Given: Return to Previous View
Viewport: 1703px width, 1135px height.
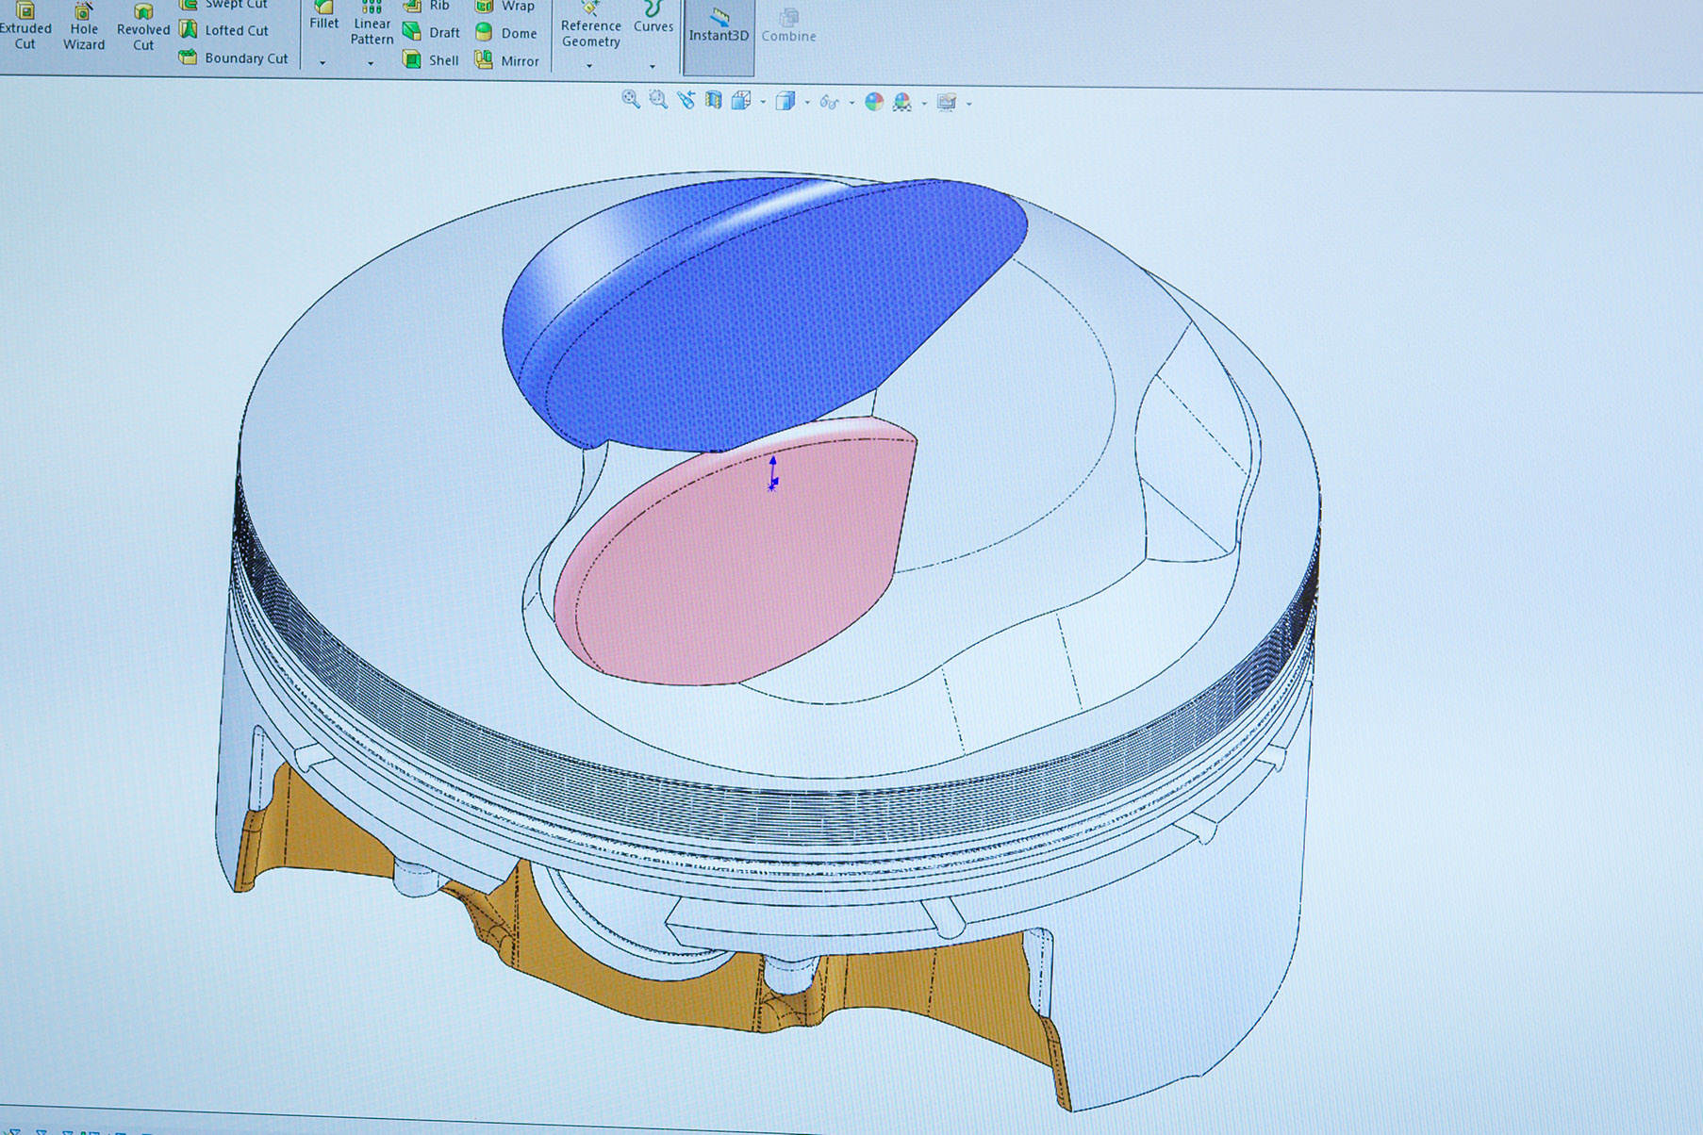Looking at the screenshot, I should pos(686,99).
